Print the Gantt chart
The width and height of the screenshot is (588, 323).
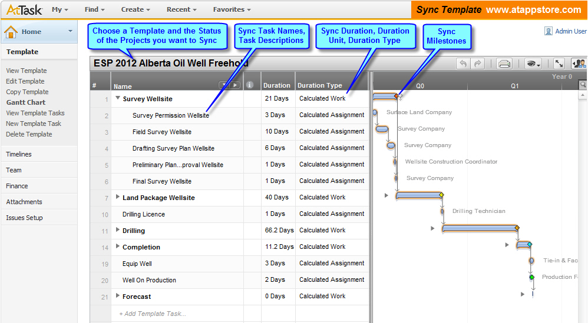(504, 64)
